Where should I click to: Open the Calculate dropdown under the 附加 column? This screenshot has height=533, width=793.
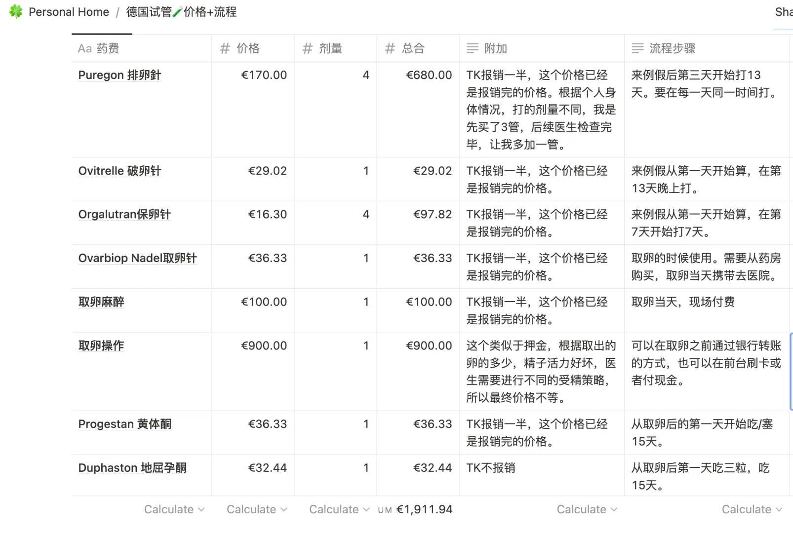(x=586, y=509)
